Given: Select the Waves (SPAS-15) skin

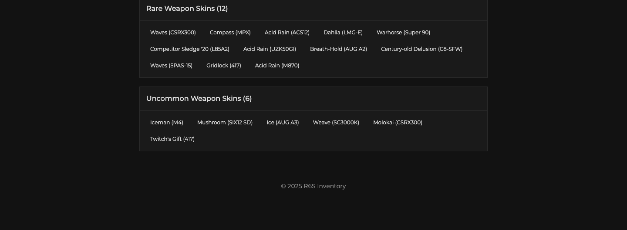Looking at the screenshot, I should (171, 66).
